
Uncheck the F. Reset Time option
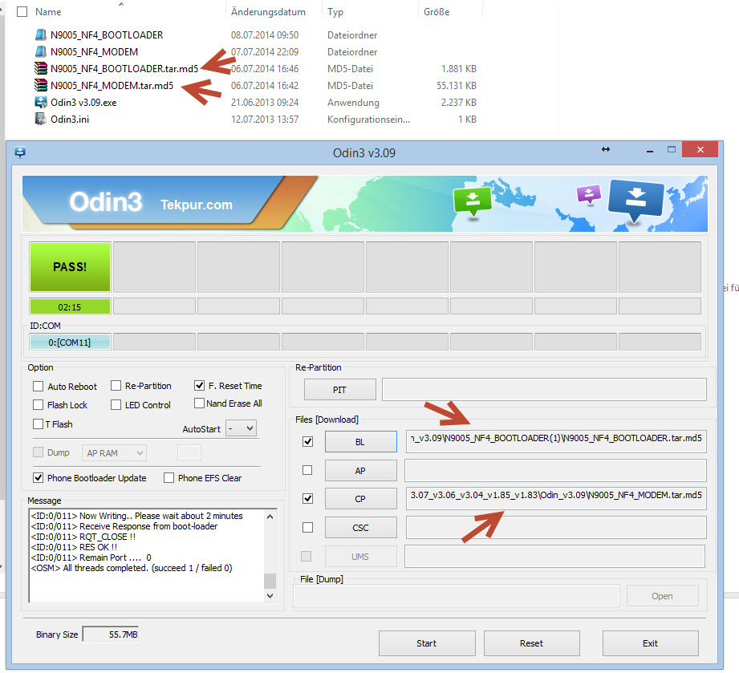click(199, 386)
